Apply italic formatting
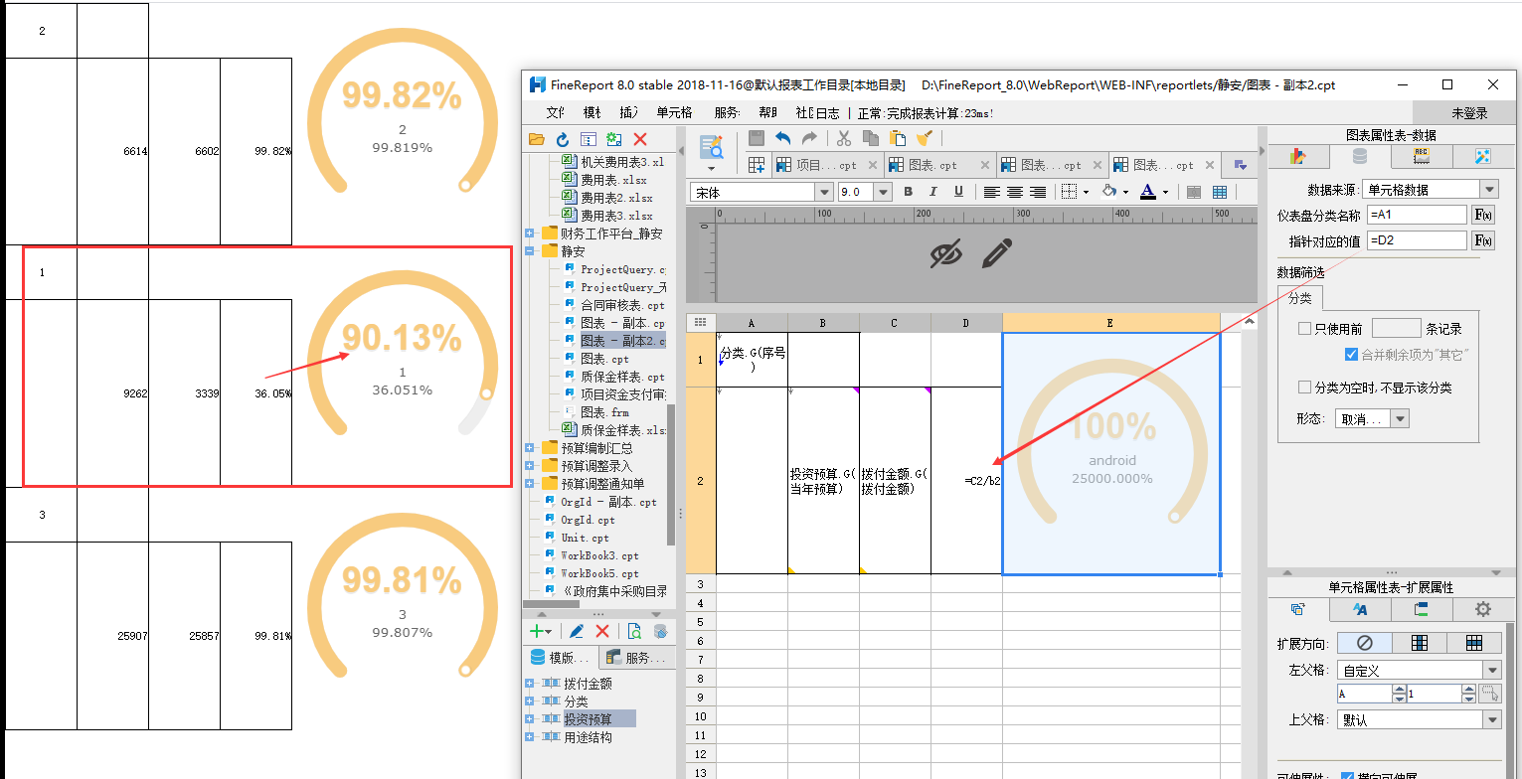Viewport: 1522px width, 779px height. point(933,192)
